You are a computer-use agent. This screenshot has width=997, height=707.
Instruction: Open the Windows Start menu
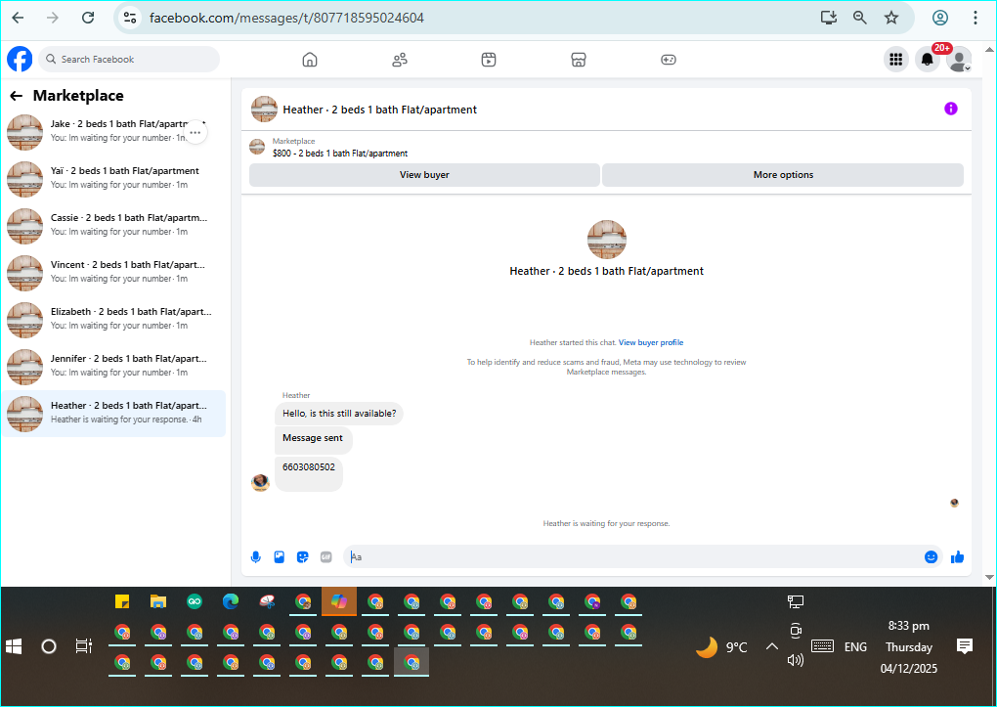[14, 647]
